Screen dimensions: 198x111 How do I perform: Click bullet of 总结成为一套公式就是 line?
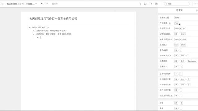[x=34, y=34]
